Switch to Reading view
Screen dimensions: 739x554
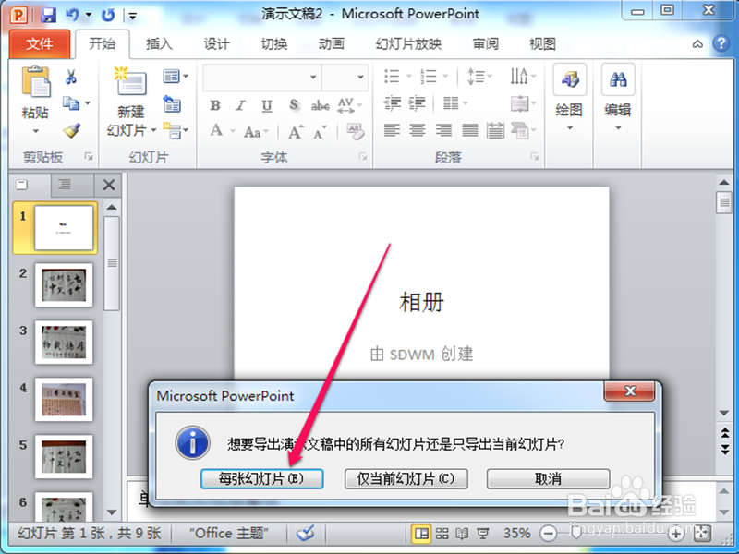coord(463,534)
